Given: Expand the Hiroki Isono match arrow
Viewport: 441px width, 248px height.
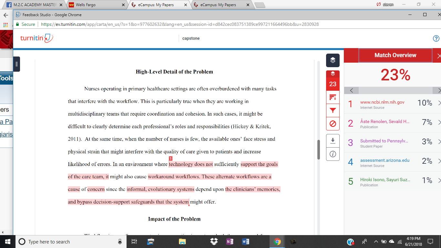Looking at the screenshot, I should (x=439, y=181).
